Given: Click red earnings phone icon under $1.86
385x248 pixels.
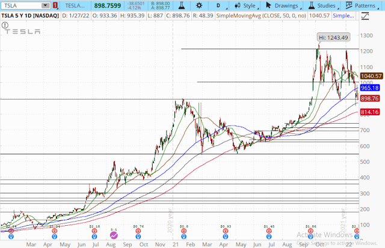Looking at the screenshot, I should coord(310,231).
